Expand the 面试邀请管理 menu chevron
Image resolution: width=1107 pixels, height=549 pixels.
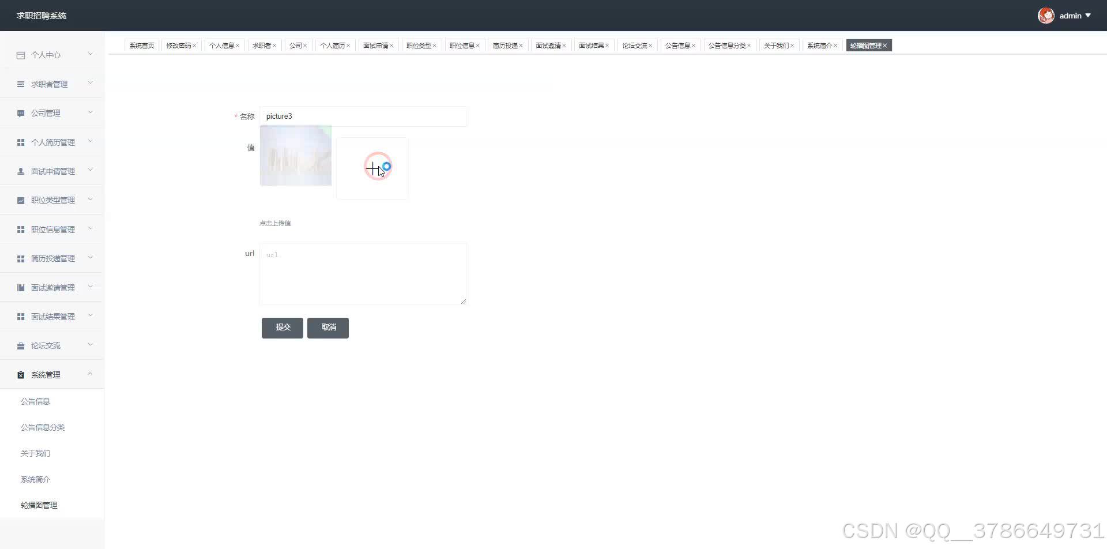[90, 287]
